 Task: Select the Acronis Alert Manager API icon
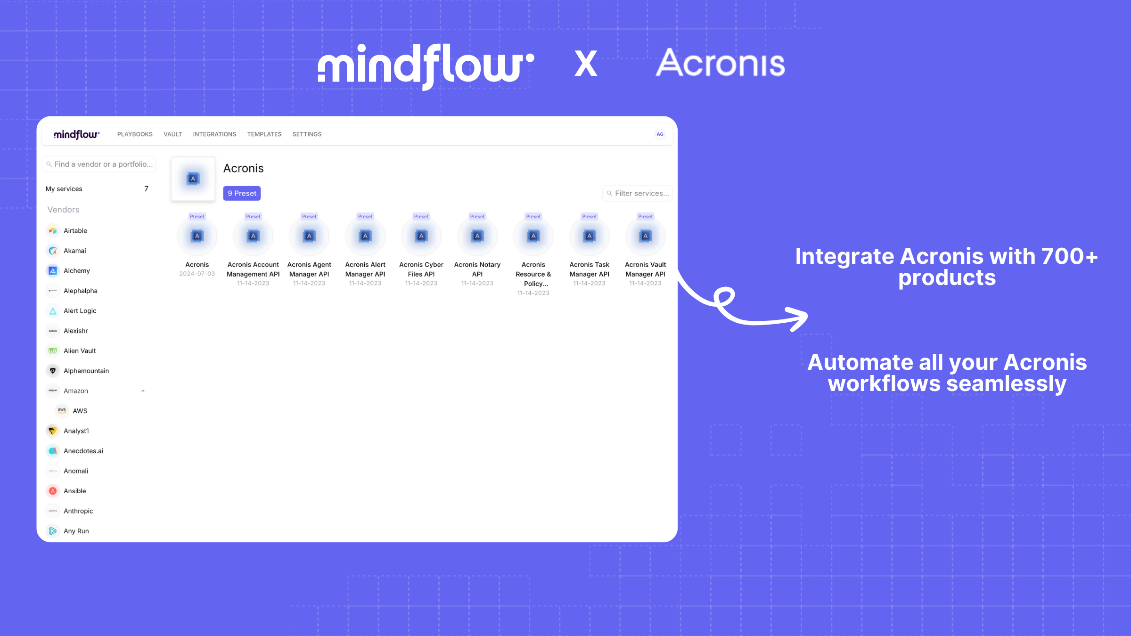[x=365, y=236]
